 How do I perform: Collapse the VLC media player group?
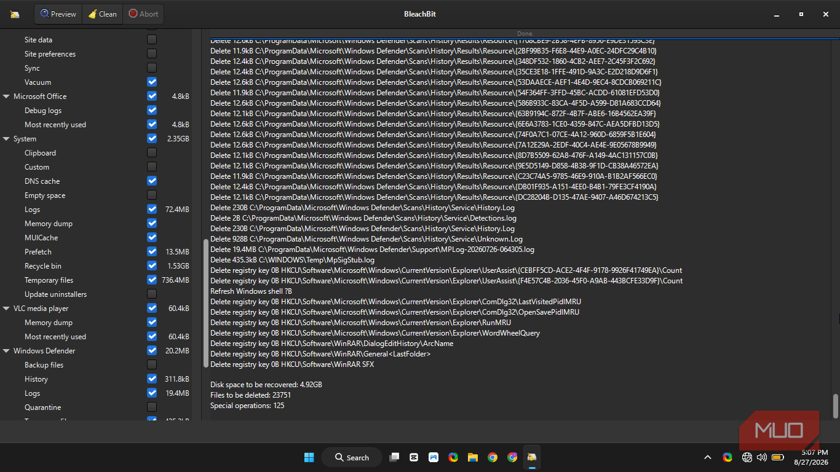[x=6, y=309]
